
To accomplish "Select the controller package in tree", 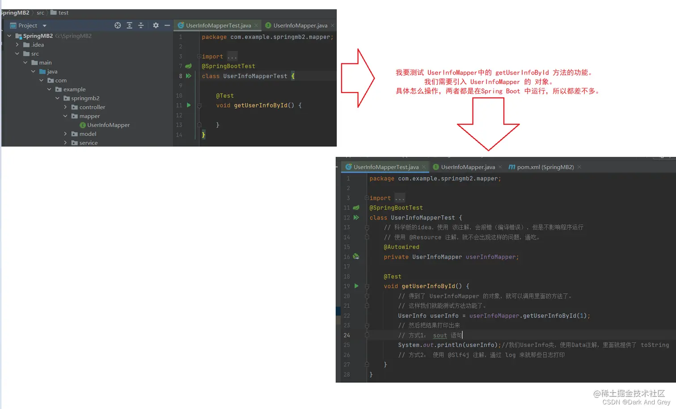I will 88,107.
